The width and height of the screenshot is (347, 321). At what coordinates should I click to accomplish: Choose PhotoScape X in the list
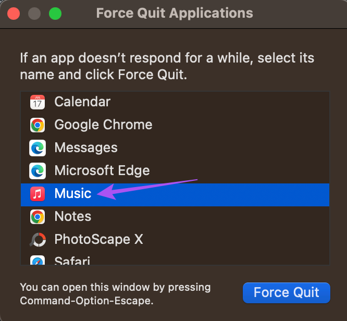[x=175, y=240]
